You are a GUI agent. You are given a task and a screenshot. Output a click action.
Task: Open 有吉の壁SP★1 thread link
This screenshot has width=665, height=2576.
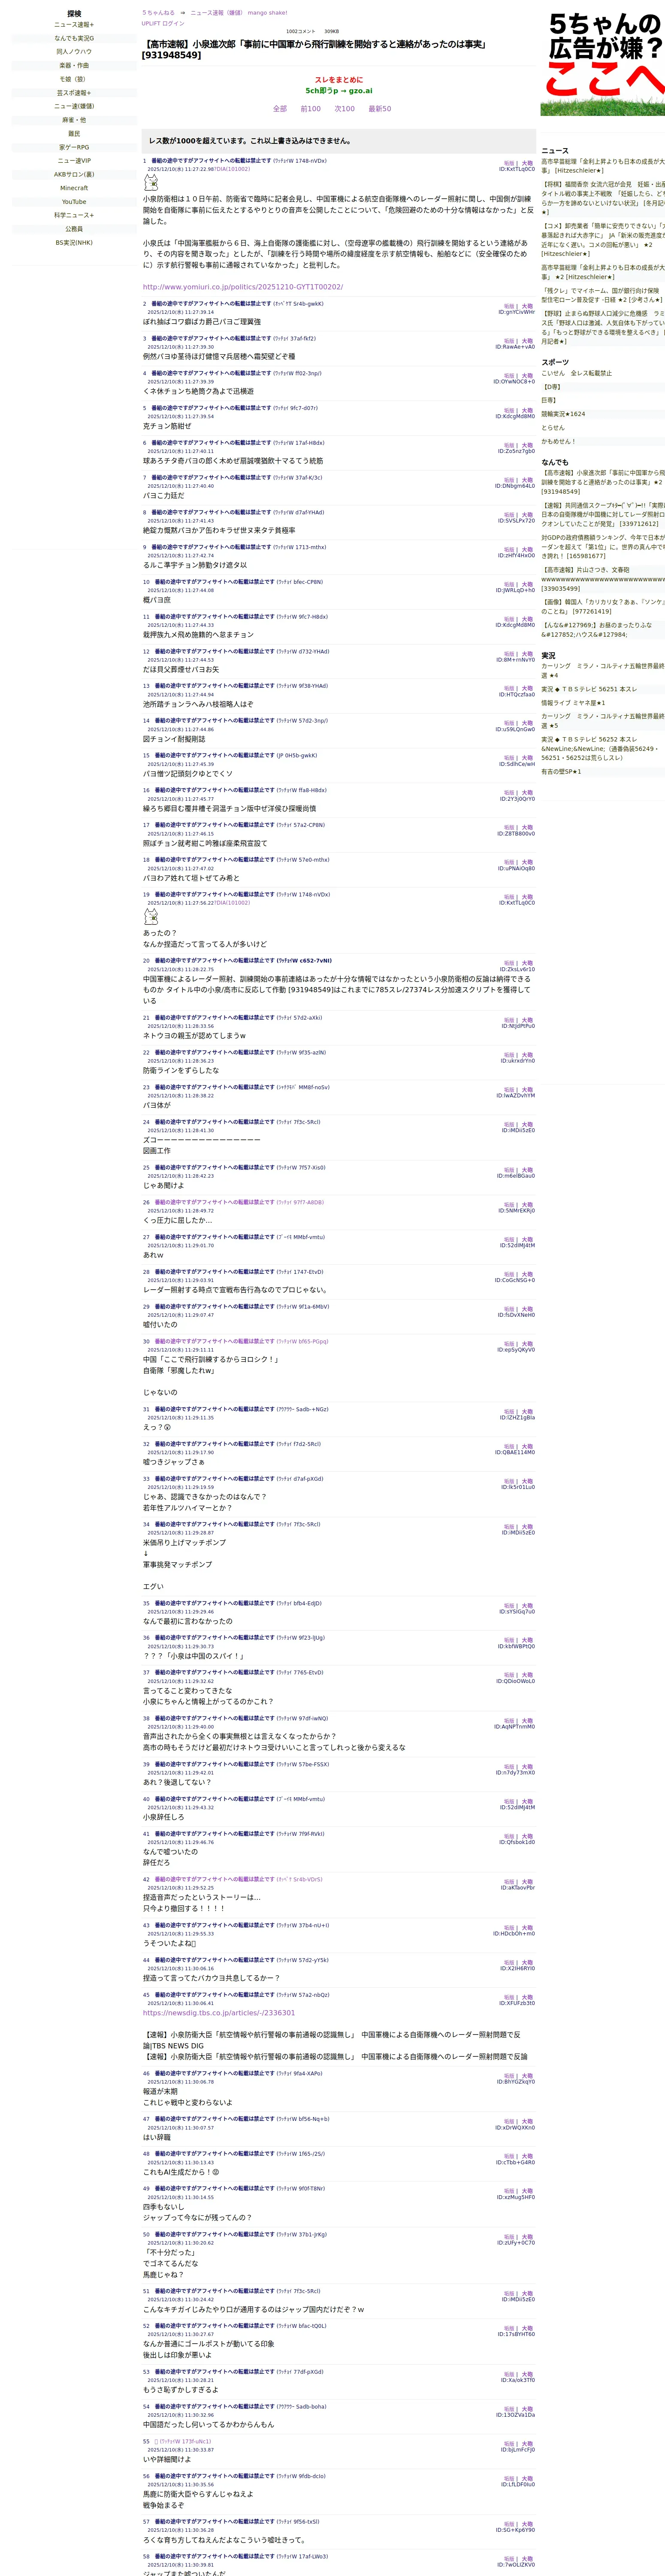pos(561,772)
